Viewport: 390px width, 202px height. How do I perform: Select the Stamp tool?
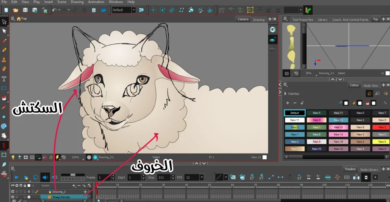(4, 59)
